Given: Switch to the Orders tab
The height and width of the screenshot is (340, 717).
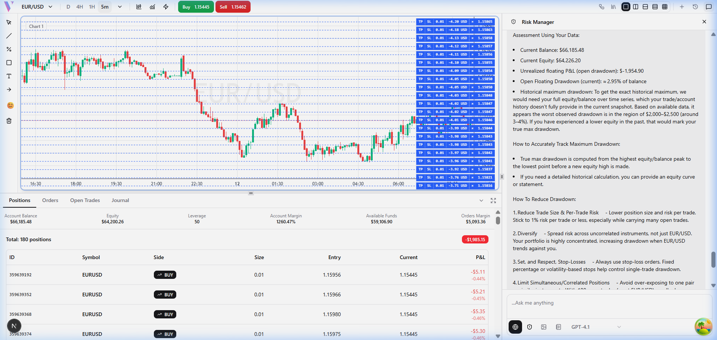Looking at the screenshot, I should 50,200.
